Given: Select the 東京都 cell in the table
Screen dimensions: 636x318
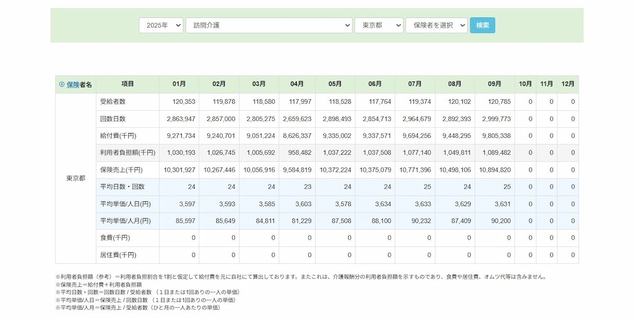Looking at the screenshot, I should coord(75,178).
